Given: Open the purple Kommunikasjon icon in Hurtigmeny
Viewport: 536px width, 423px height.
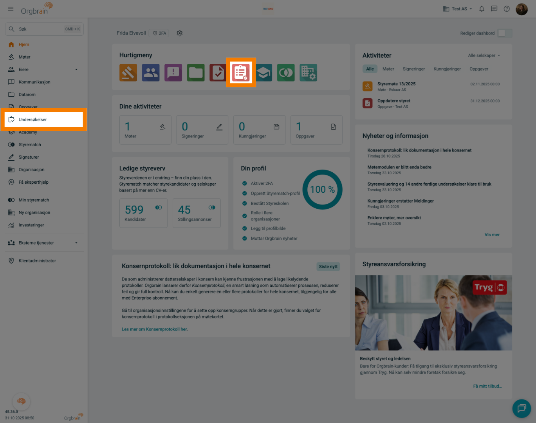Looking at the screenshot, I should point(173,72).
